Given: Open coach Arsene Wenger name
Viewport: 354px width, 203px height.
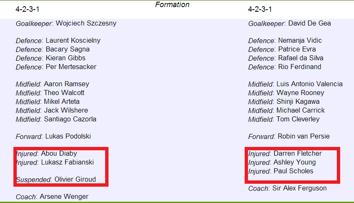Looking at the screenshot, I should click(64, 197).
